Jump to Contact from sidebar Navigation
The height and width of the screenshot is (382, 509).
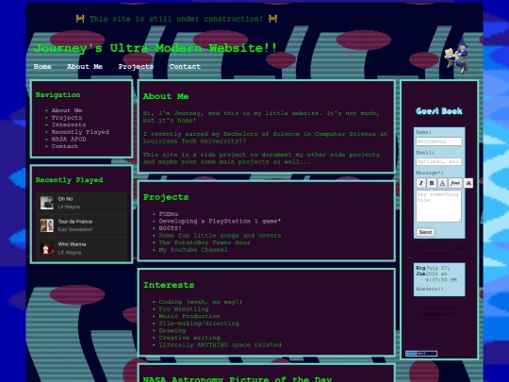(x=65, y=146)
